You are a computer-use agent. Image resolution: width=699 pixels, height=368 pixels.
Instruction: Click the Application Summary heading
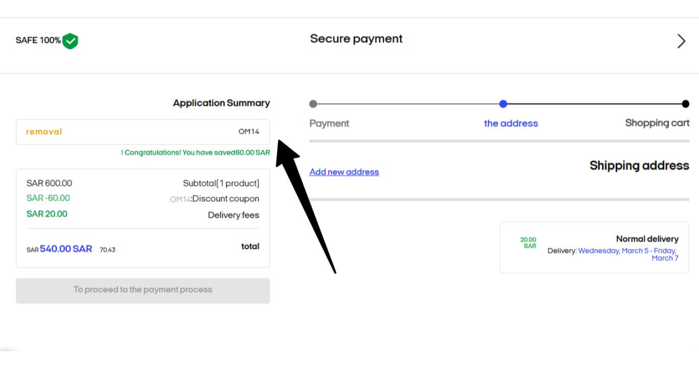pos(221,103)
